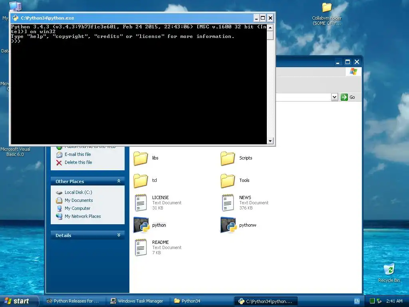The image size is (409, 307).
Task: Click the E-mail this file envelope icon
Action: [59, 155]
